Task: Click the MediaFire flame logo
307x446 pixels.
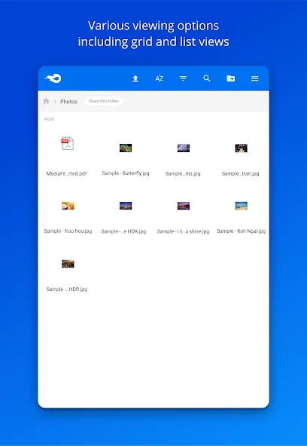Action: tap(53, 78)
